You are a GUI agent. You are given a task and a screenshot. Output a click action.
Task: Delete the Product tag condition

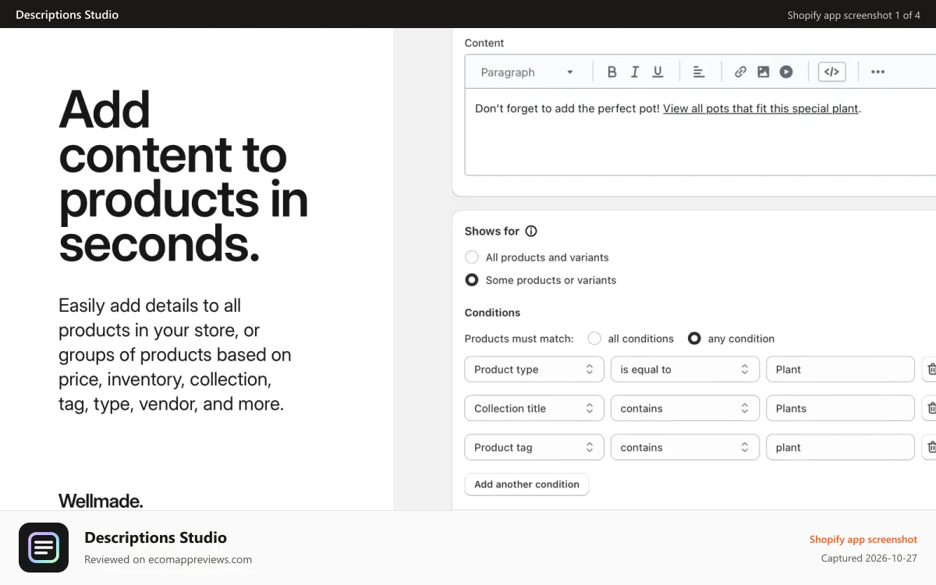point(931,447)
